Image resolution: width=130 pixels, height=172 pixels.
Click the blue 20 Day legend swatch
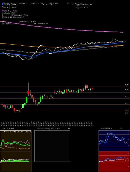click(3, 4)
